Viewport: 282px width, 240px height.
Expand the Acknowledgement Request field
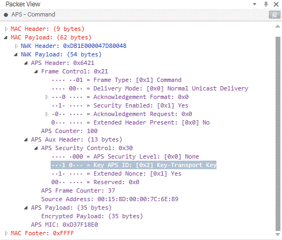coord(47,114)
